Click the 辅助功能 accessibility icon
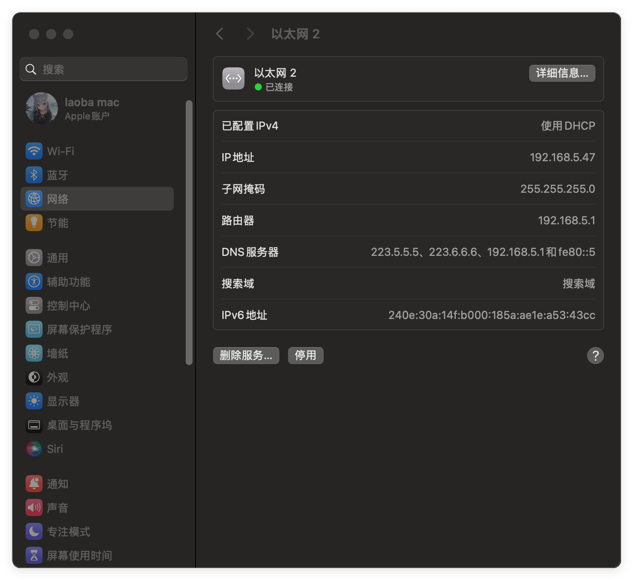 pos(34,281)
